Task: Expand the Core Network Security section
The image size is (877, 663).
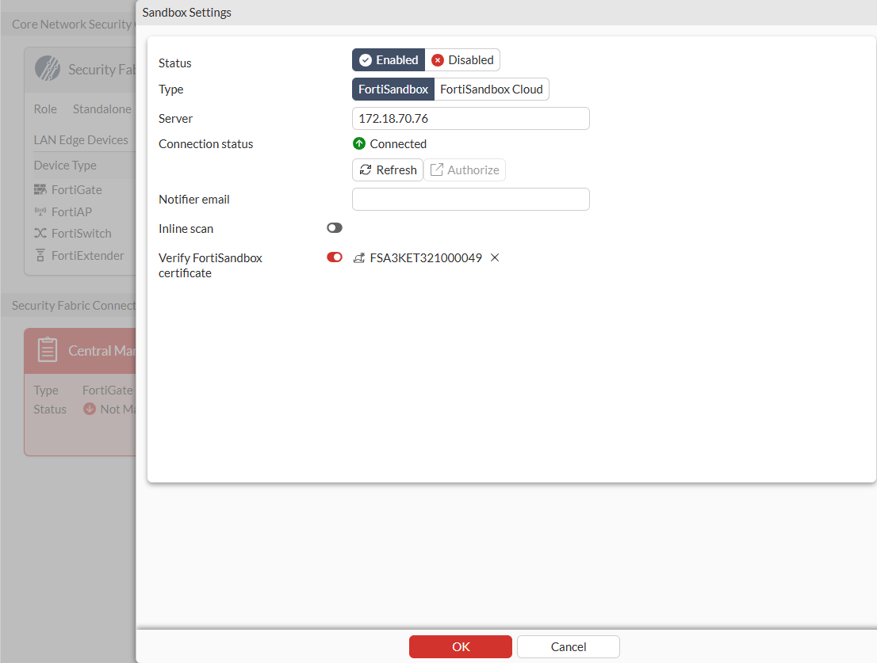Action: pos(70,24)
